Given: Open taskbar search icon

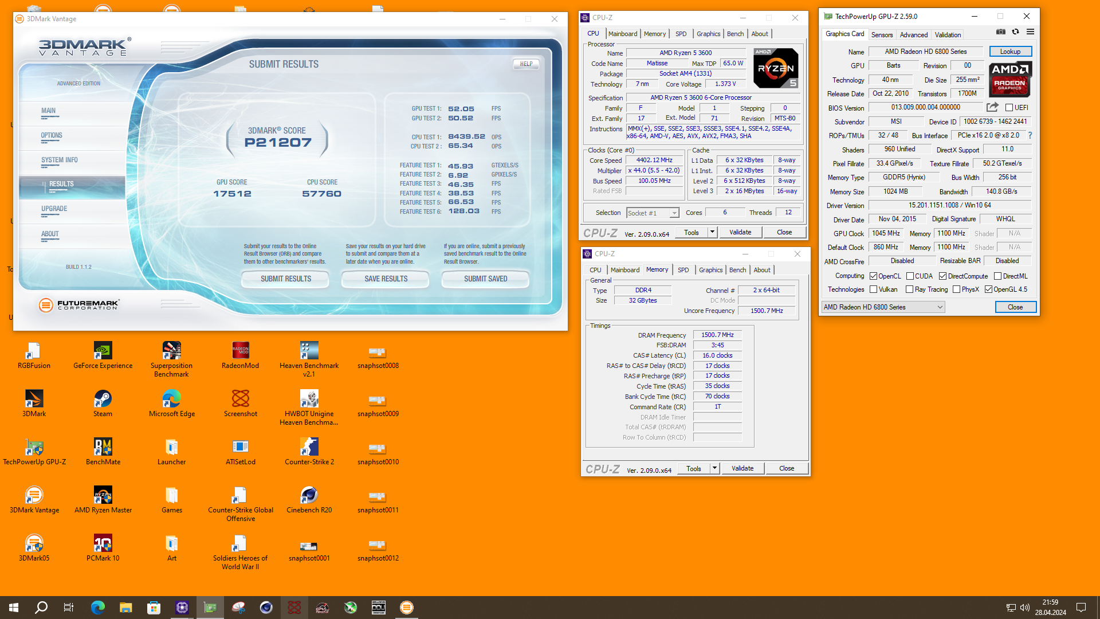Looking at the screenshot, I should (x=41, y=608).
